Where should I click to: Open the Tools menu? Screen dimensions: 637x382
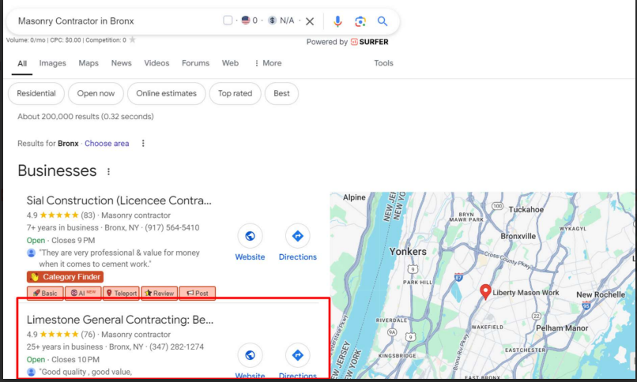[x=383, y=63]
